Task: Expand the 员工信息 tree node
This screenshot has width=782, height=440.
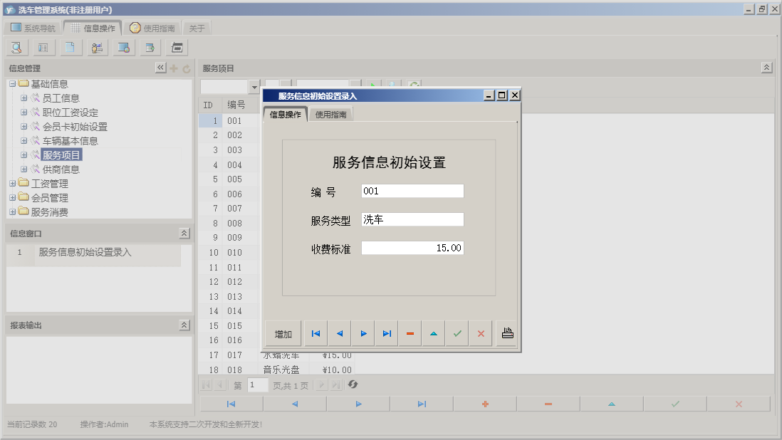Action: tap(24, 98)
